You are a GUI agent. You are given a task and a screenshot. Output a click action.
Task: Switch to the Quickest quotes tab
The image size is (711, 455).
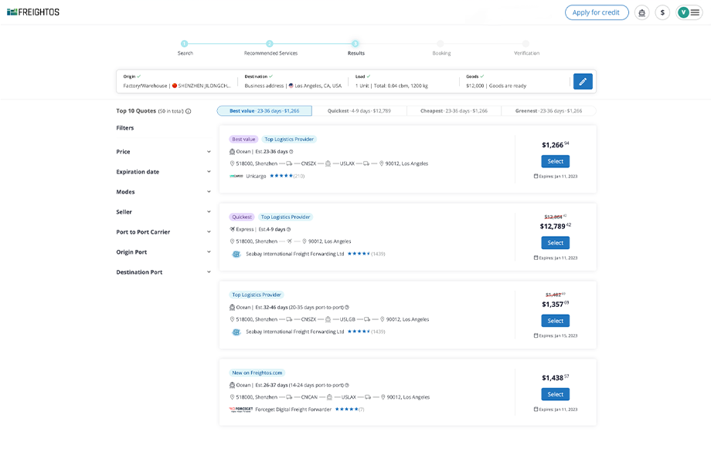click(x=359, y=111)
